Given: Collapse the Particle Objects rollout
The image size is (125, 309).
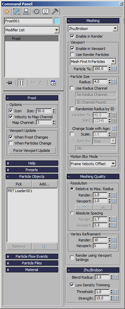Looking at the screenshot, I should coord(32,176).
